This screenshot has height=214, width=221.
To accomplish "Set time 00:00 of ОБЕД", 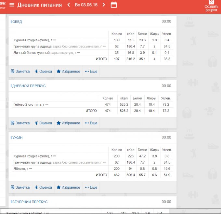I will [x=166, y=21].
